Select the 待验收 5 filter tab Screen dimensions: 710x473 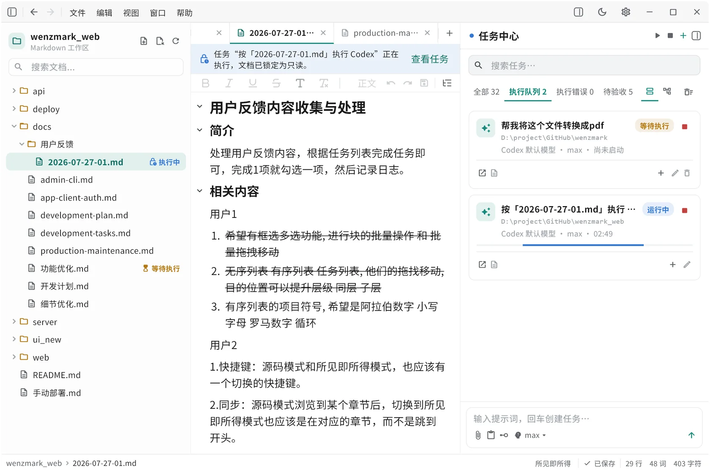coord(618,92)
